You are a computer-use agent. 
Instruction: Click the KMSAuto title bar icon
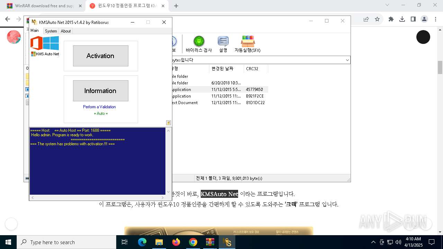tap(34, 22)
